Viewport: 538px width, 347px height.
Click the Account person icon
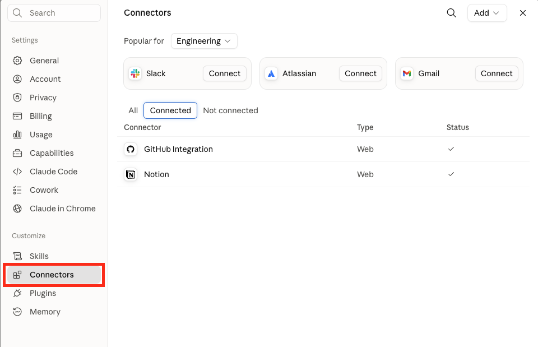click(17, 79)
